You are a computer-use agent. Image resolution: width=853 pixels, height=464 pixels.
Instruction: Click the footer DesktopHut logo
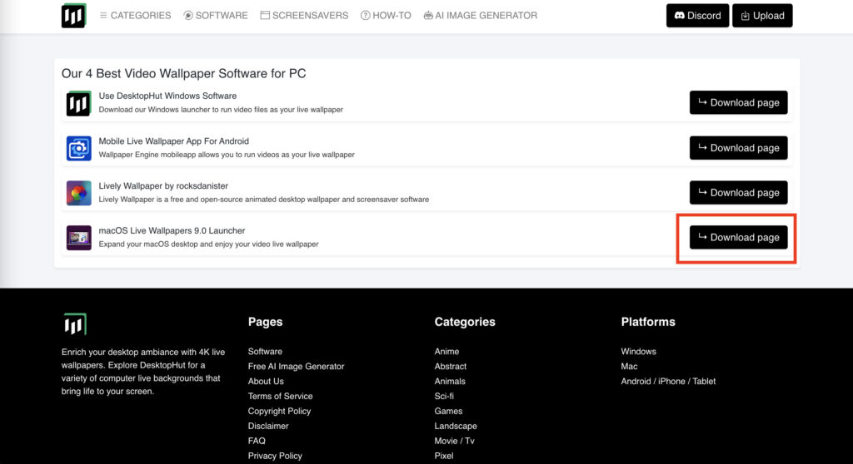click(x=74, y=323)
